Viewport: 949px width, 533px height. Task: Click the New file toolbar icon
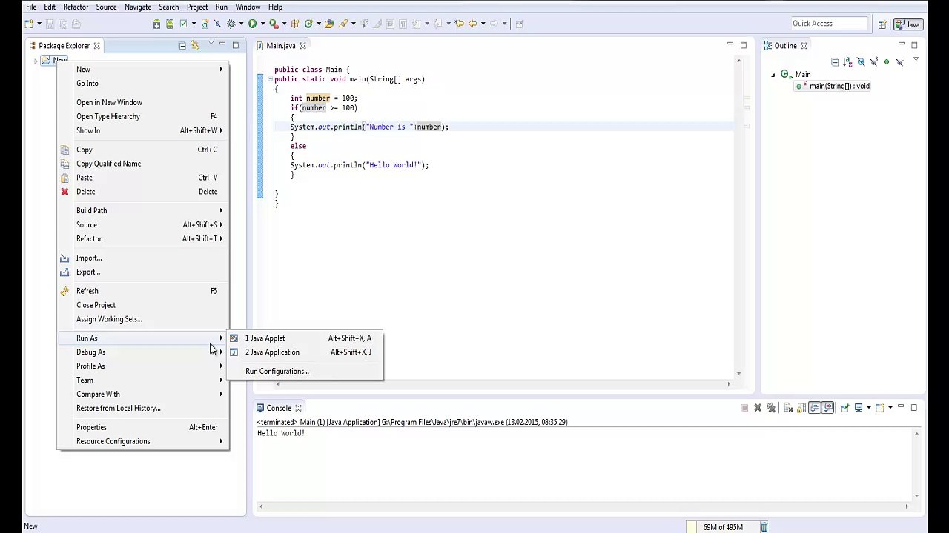[28, 24]
